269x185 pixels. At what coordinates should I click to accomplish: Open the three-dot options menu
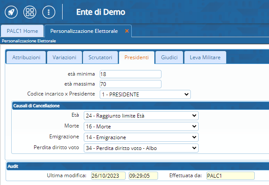coord(49,12)
